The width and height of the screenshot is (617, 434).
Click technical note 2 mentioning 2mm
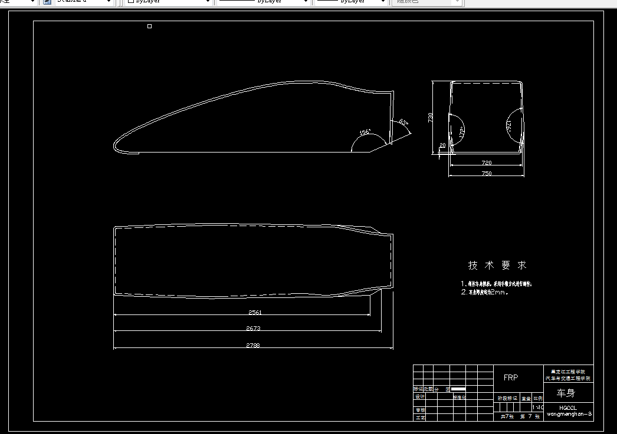coord(485,292)
